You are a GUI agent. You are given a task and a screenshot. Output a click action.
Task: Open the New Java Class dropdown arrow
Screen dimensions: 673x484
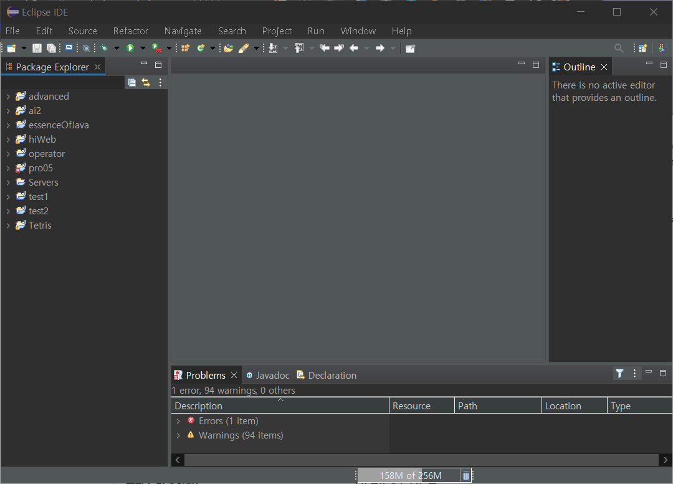tap(212, 48)
